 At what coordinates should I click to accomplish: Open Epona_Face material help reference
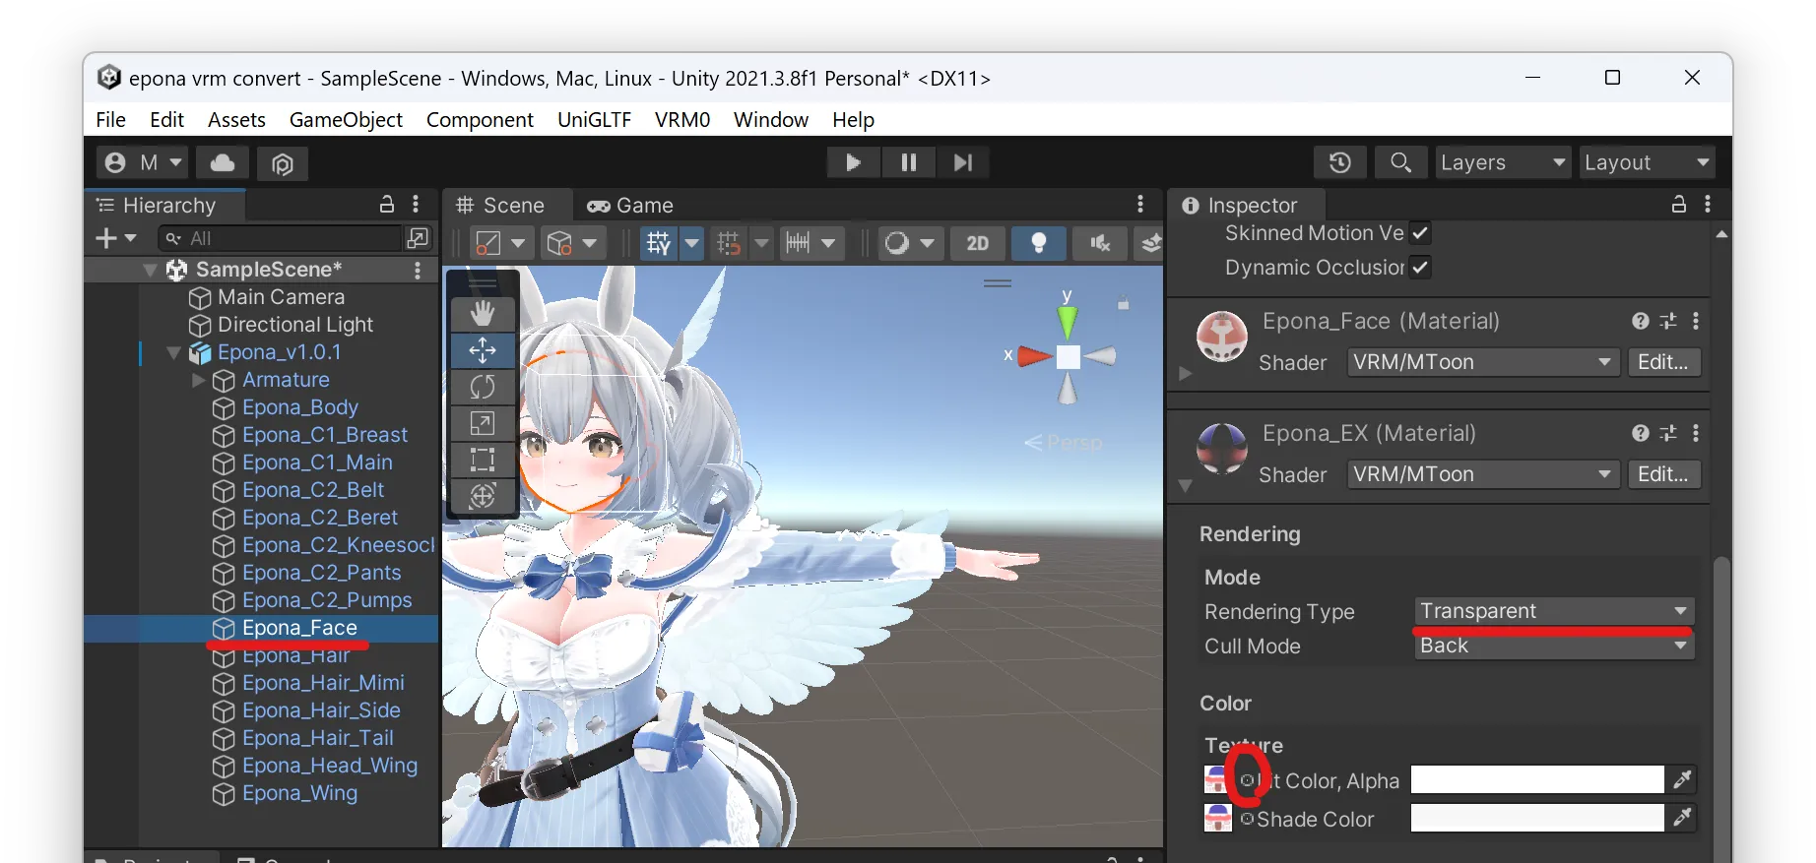tap(1640, 321)
